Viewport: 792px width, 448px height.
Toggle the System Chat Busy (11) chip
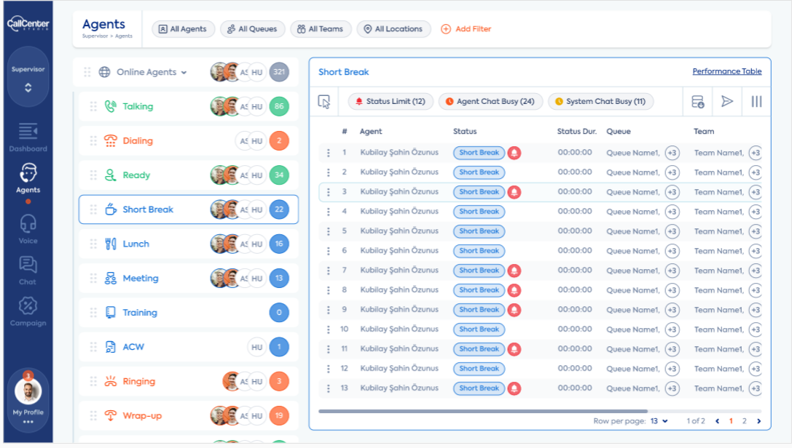(x=600, y=101)
